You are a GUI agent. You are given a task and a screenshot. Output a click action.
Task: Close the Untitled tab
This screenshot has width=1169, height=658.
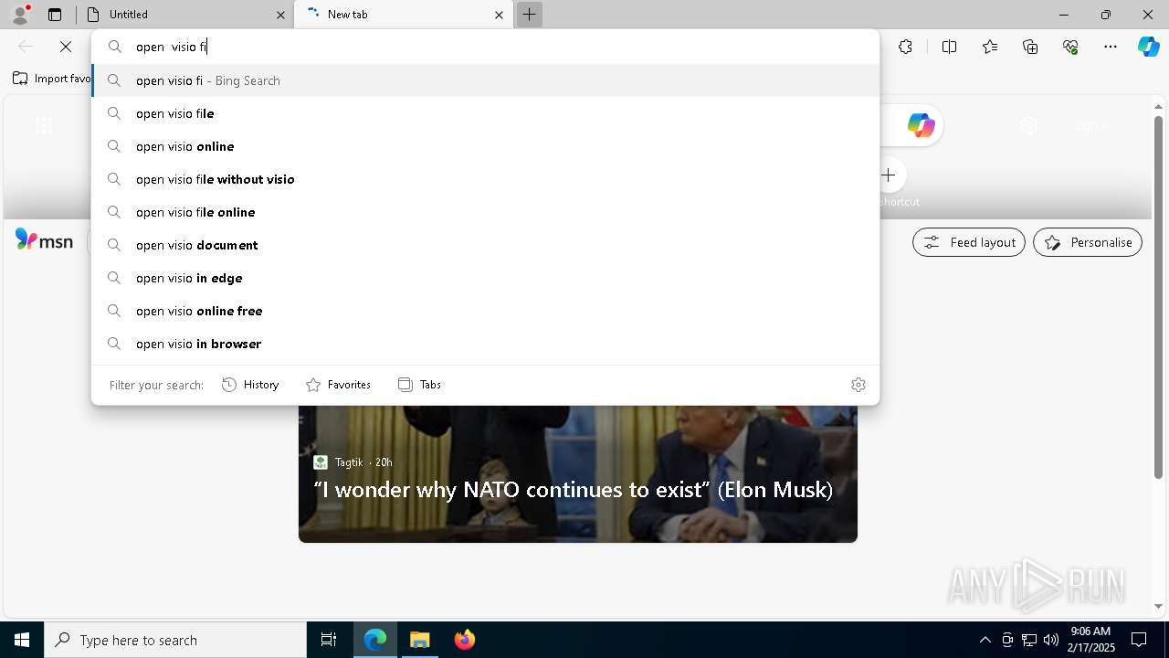280,15
